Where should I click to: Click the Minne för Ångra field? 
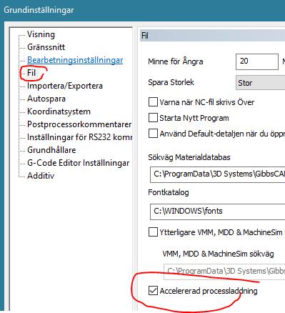(257, 61)
